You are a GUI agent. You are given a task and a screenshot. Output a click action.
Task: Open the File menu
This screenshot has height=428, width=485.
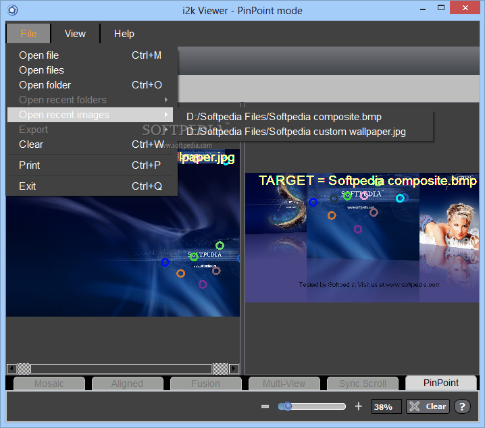(28, 33)
